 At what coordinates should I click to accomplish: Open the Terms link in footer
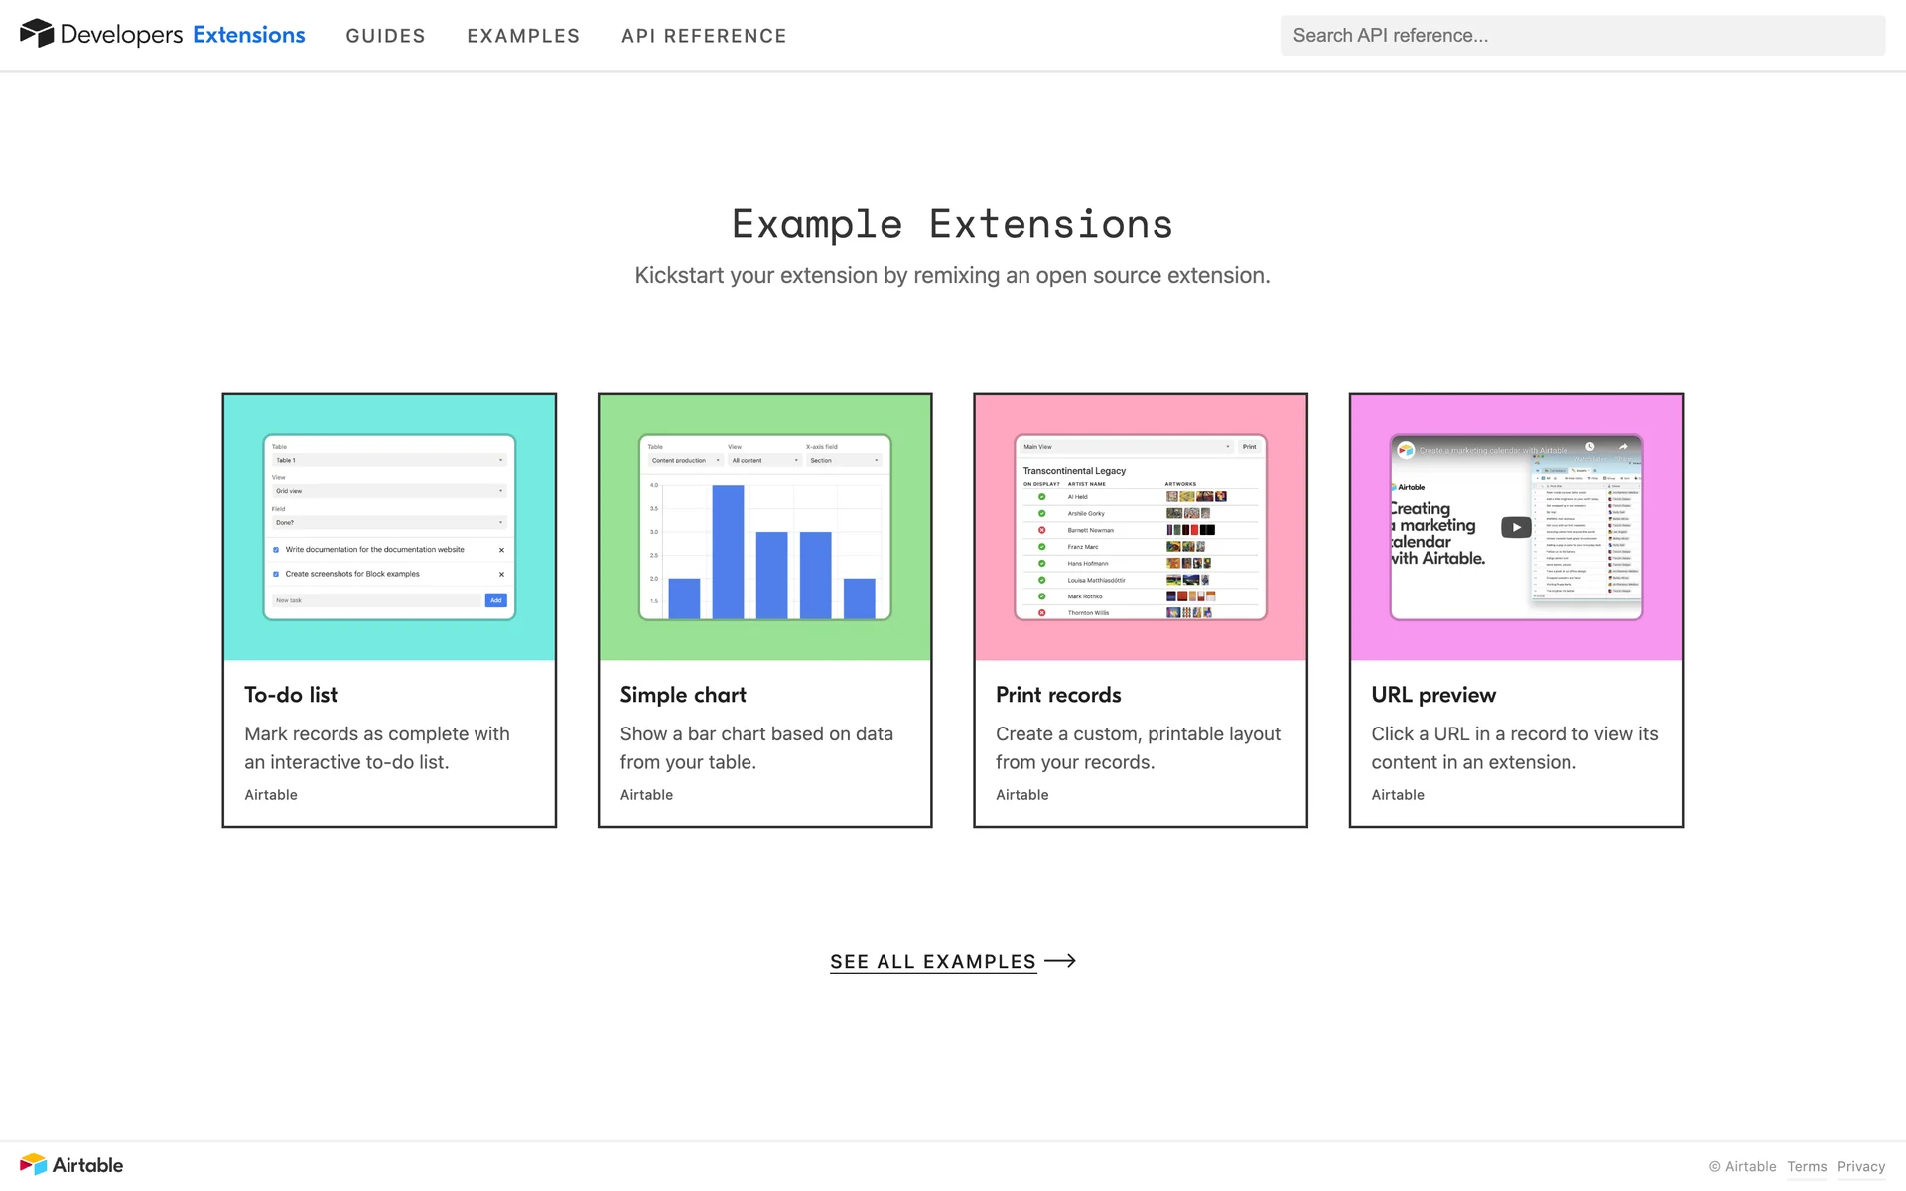tap(1806, 1166)
